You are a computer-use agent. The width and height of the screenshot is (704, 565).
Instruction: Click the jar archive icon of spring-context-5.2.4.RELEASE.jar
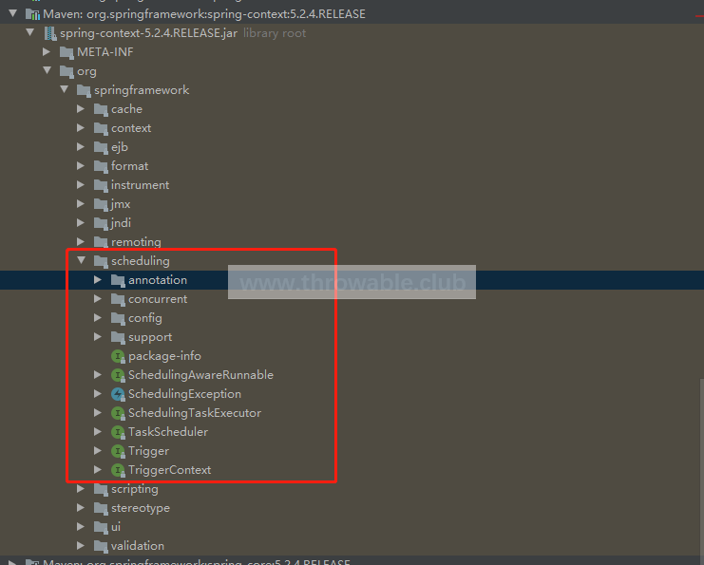[x=49, y=33]
